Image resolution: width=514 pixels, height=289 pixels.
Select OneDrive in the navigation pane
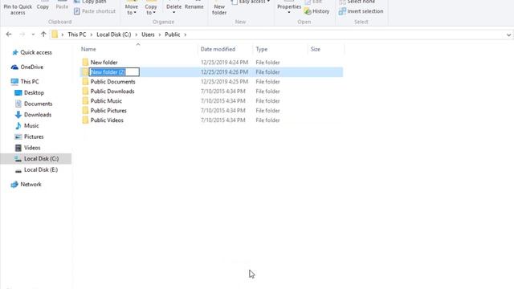point(31,67)
